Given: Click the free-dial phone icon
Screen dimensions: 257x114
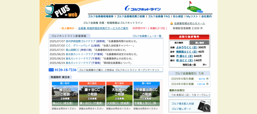Looking at the screenshot, I should click(x=51, y=70).
